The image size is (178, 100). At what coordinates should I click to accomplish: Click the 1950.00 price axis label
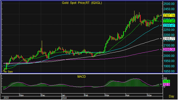pos(169,61)
